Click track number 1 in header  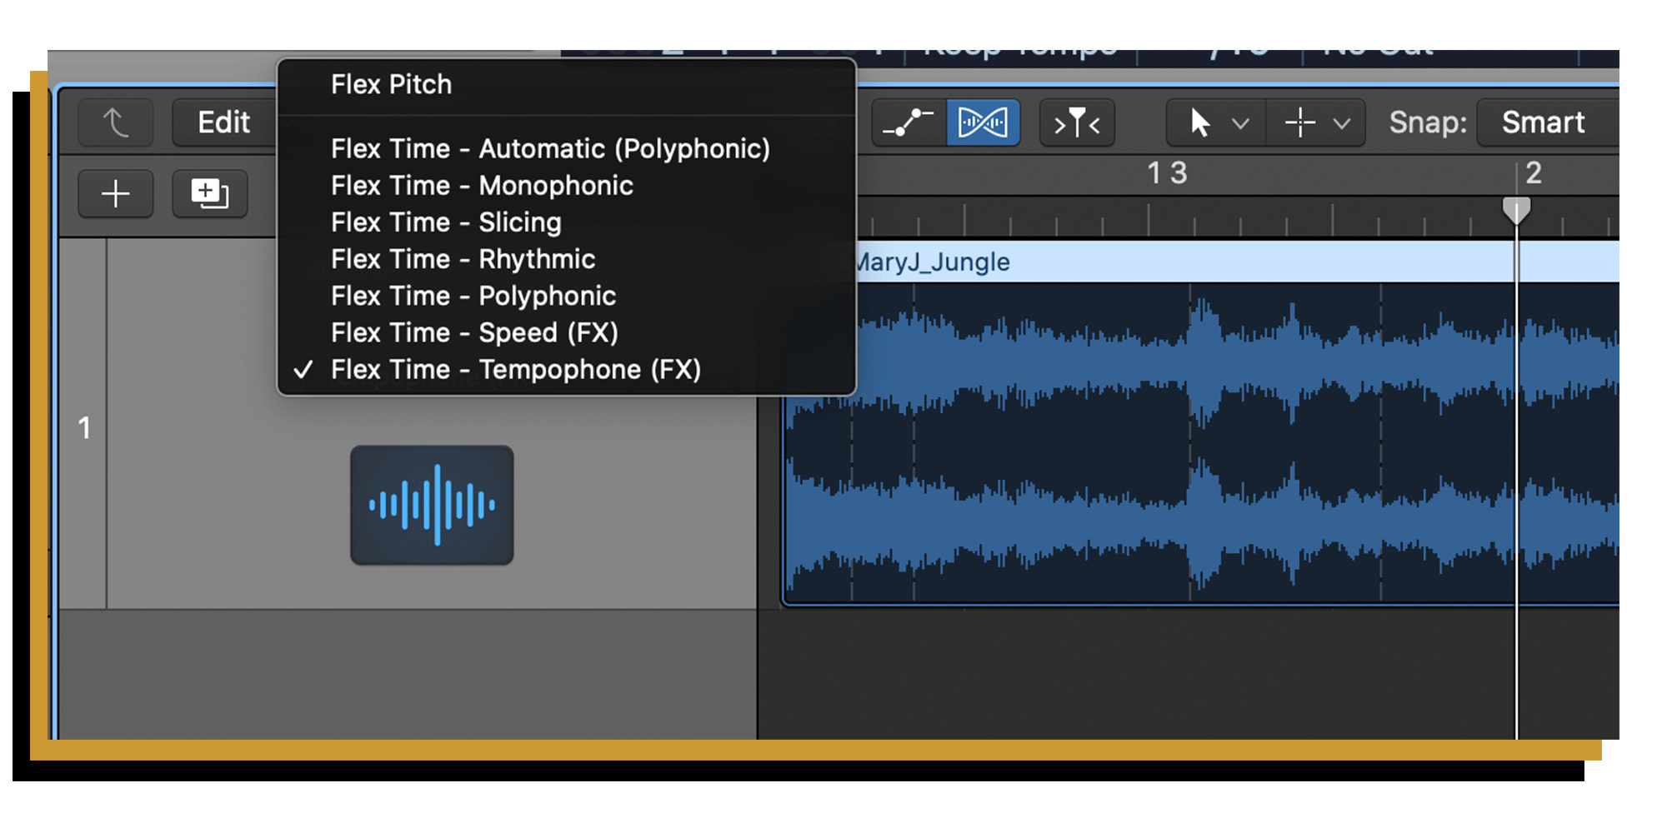click(x=83, y=427)
